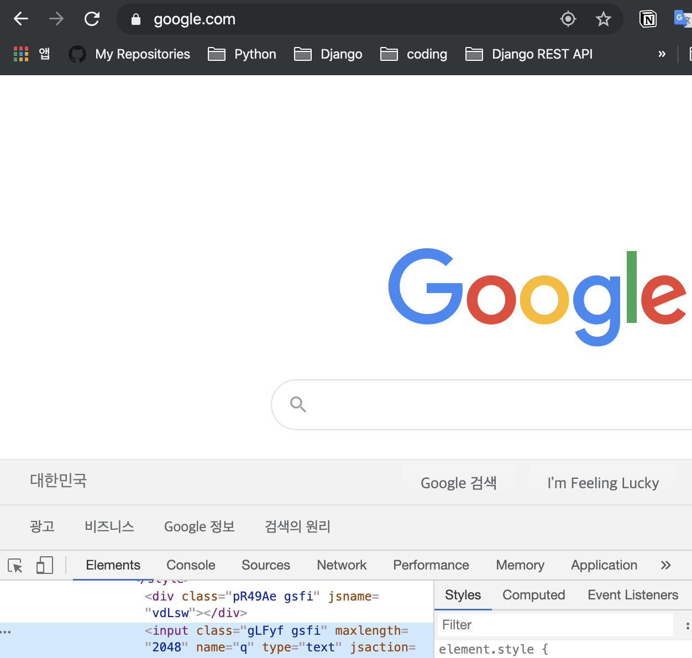Click the 대한민국 country label
692x658 pixels.
click(x=59, y=480)
